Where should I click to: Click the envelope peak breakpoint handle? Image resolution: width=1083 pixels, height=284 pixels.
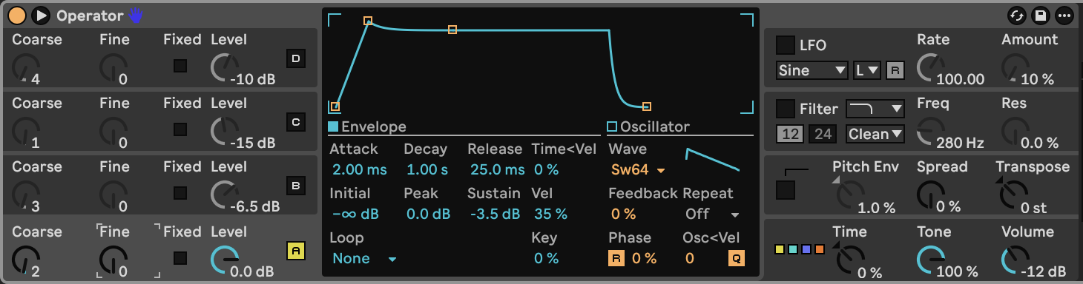(x=368, y=21)
